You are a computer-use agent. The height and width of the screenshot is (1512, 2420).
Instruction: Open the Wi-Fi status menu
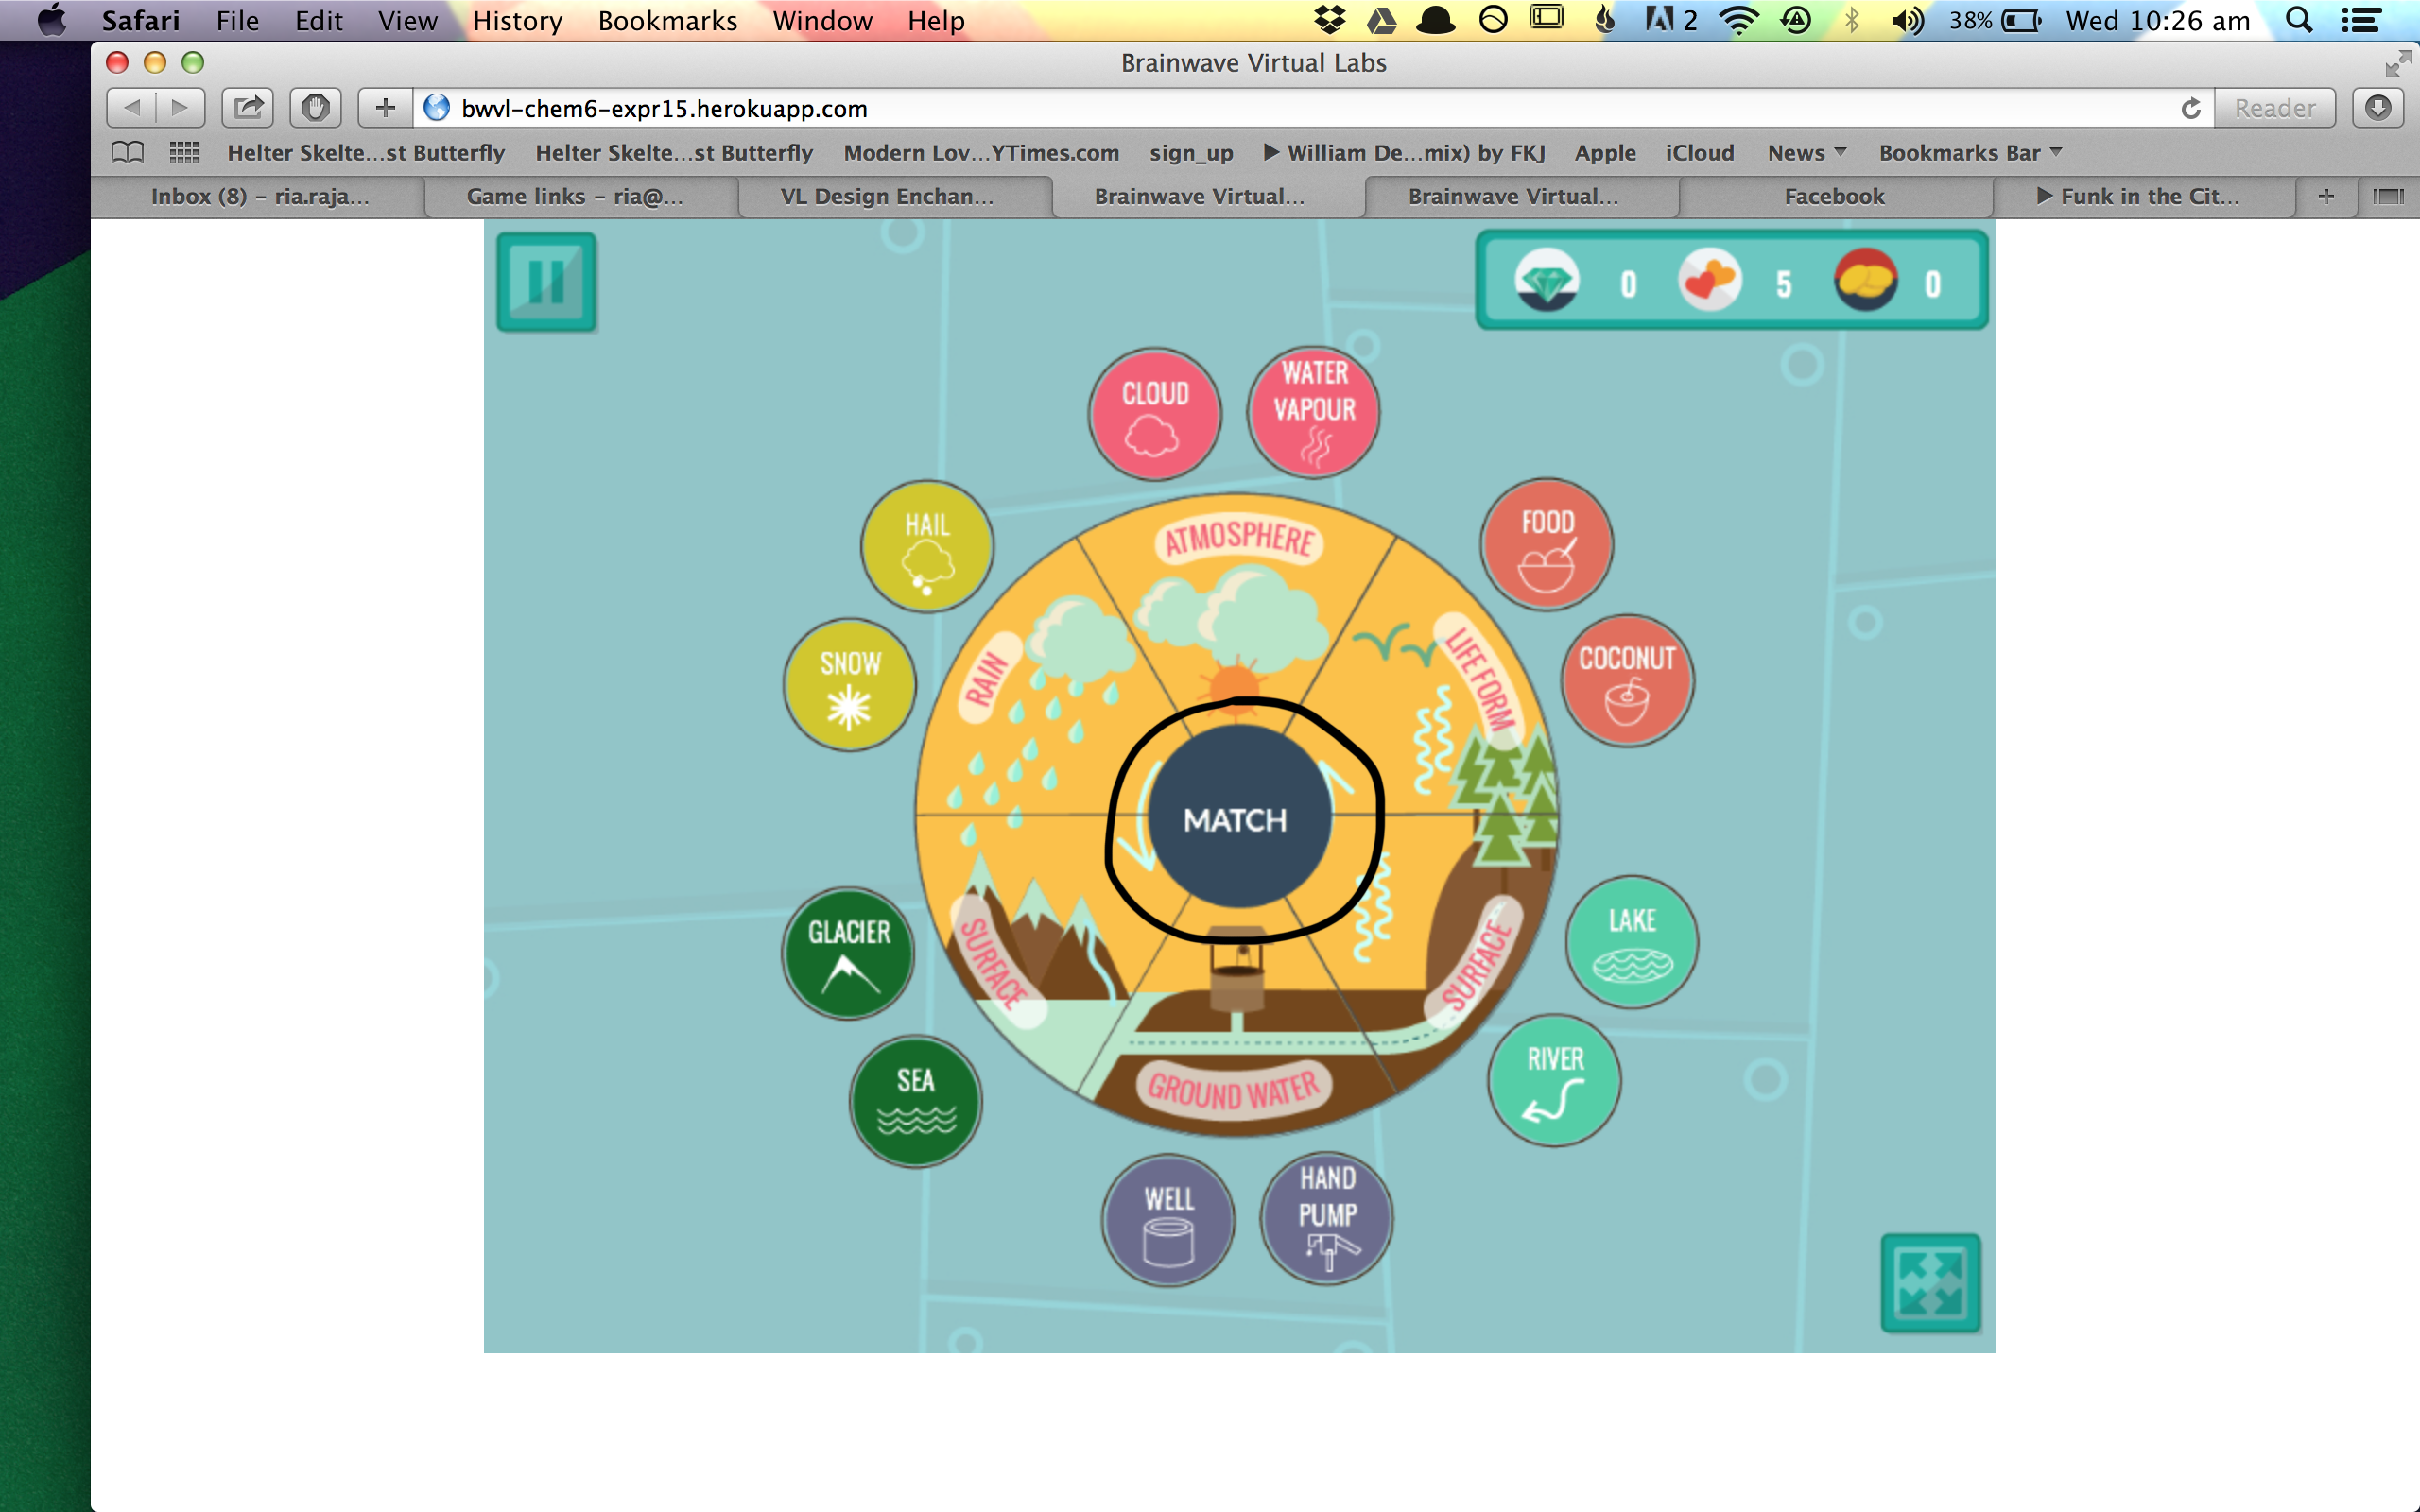pos(1740,20)
